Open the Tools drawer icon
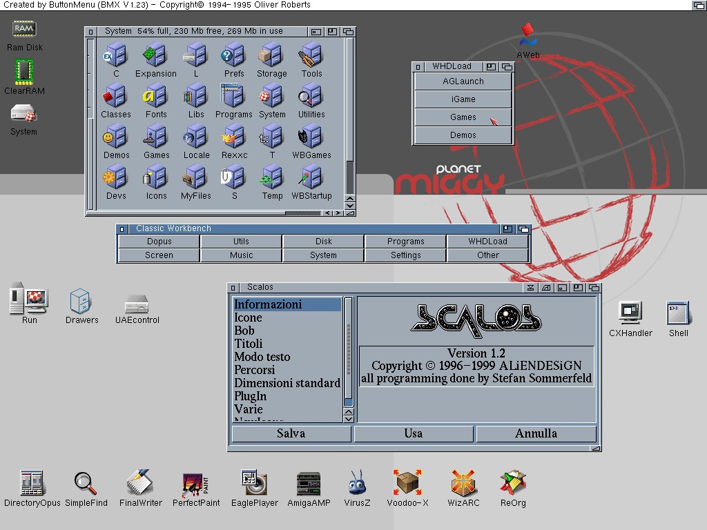The height and width of the screenshot is (530, 707). pyautogui.click(x=311, y=55)
